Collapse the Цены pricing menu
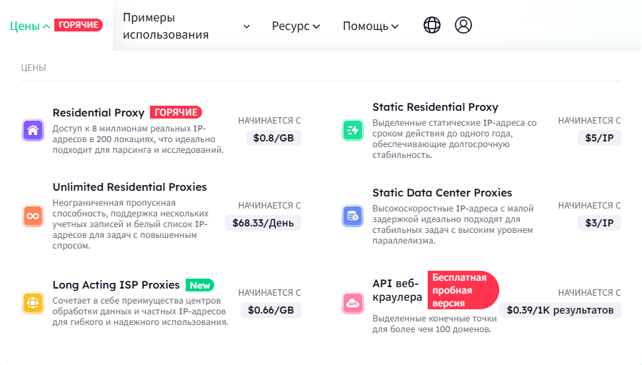This screenshot has width=642, height=365. [x=29, y=26]
